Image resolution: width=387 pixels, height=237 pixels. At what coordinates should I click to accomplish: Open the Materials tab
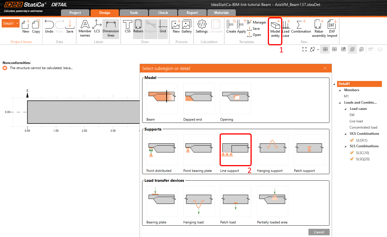pyautogui.click(x=221, y=13)
